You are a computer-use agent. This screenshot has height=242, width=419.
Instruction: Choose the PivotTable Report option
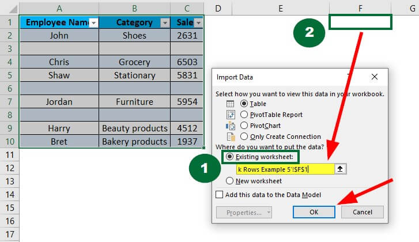pyautogui.click(x=244, y=115)
